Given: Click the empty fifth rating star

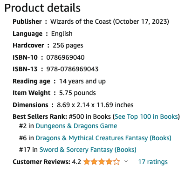Looking at the screenshot, I should tap(116, 162).
